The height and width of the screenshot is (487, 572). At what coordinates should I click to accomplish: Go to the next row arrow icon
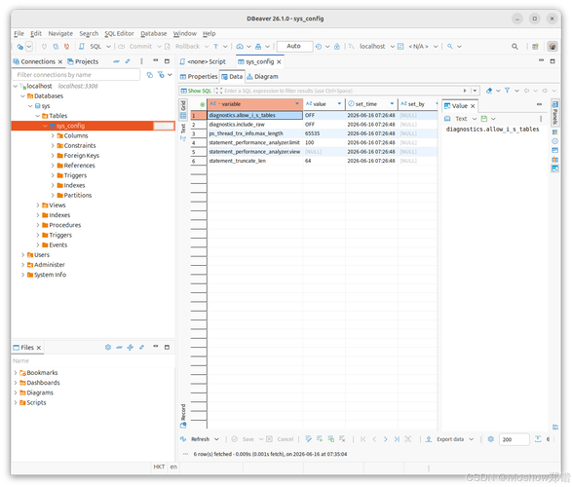(386, 439)
